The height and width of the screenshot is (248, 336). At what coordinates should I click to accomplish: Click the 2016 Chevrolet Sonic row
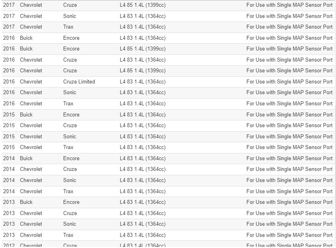(x=168, y=93)
